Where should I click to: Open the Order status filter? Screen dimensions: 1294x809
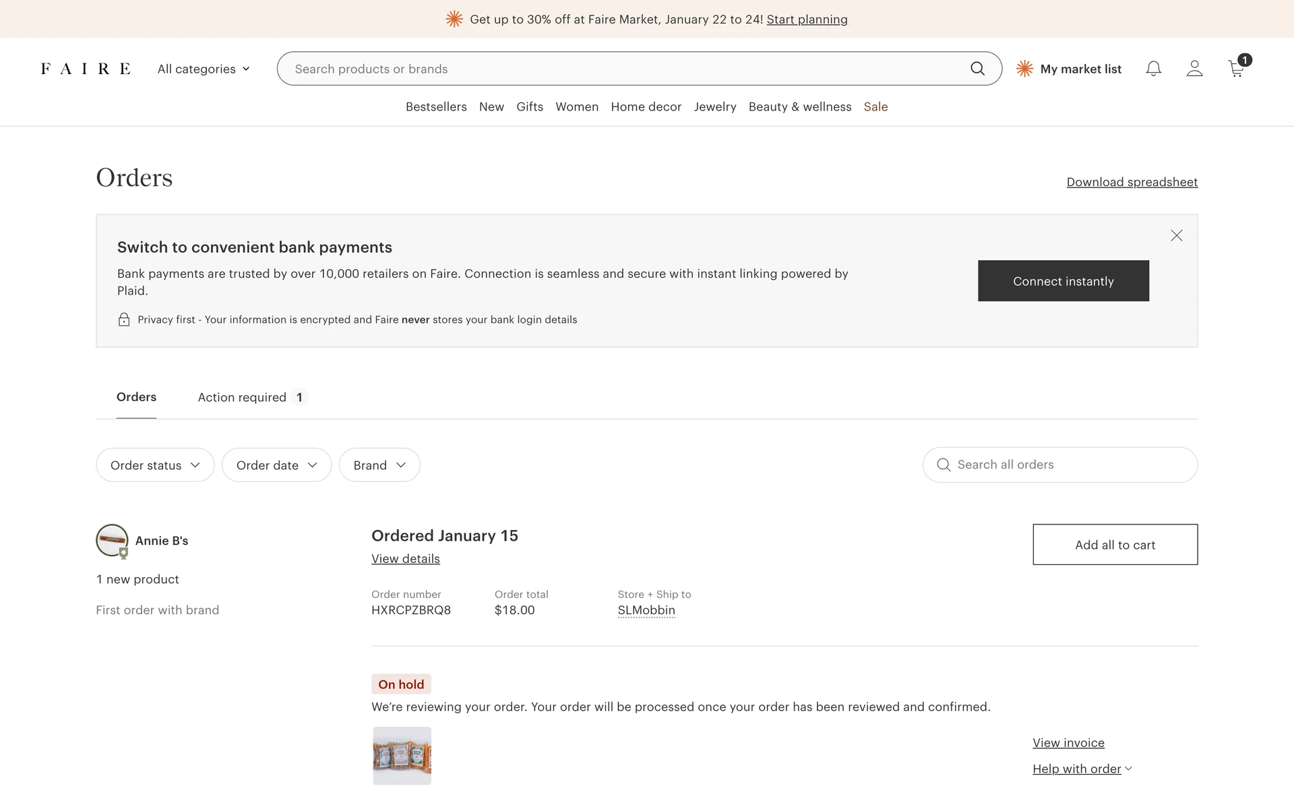coord(155,465)
